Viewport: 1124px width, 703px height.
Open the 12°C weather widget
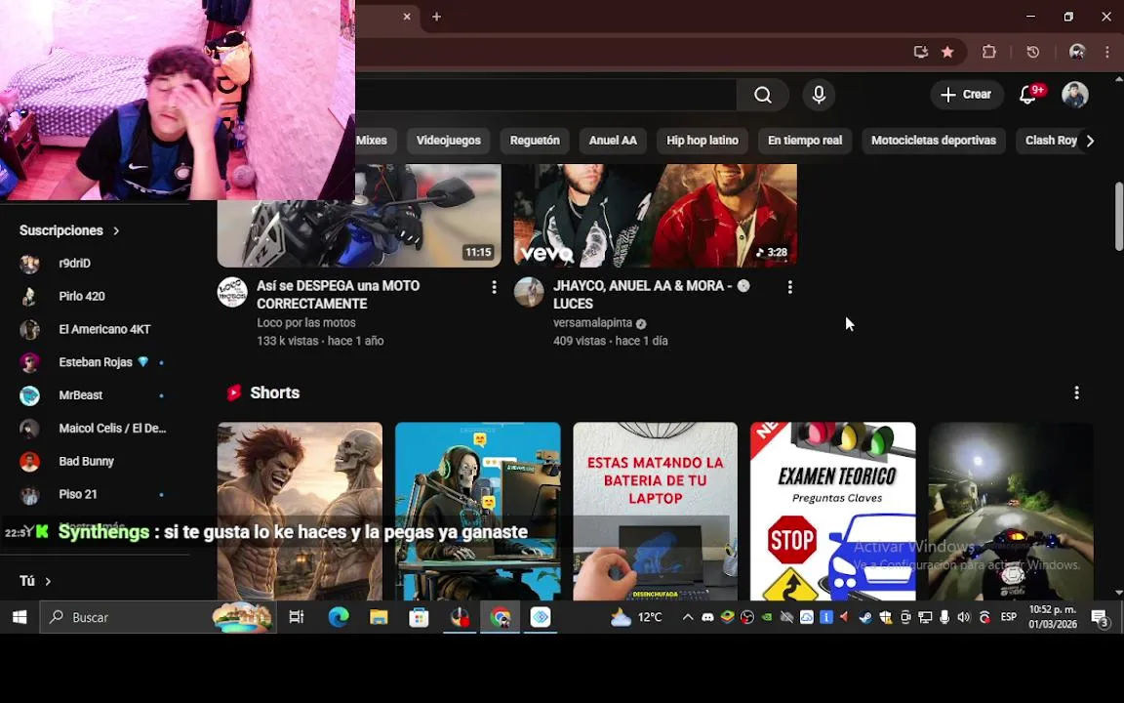636,617
